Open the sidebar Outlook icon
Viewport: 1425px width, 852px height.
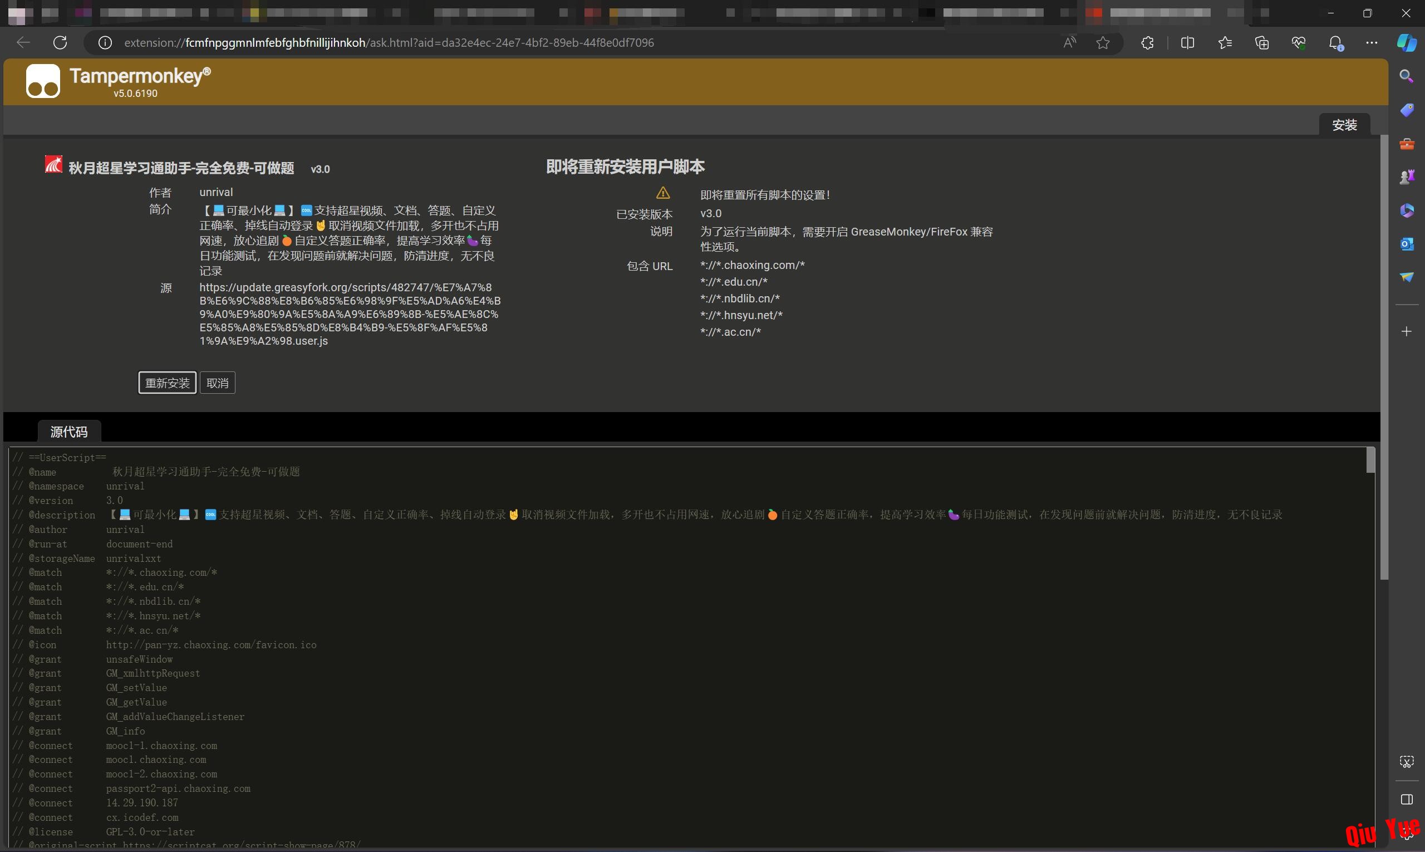pos(1407,244)
